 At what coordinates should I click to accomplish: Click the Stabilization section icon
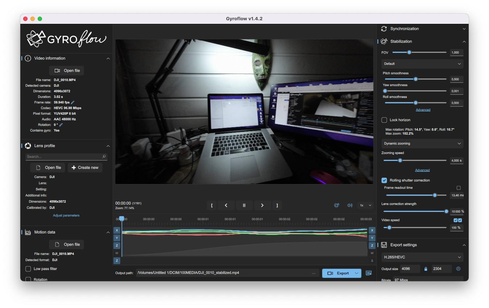[x=384, y=41]
